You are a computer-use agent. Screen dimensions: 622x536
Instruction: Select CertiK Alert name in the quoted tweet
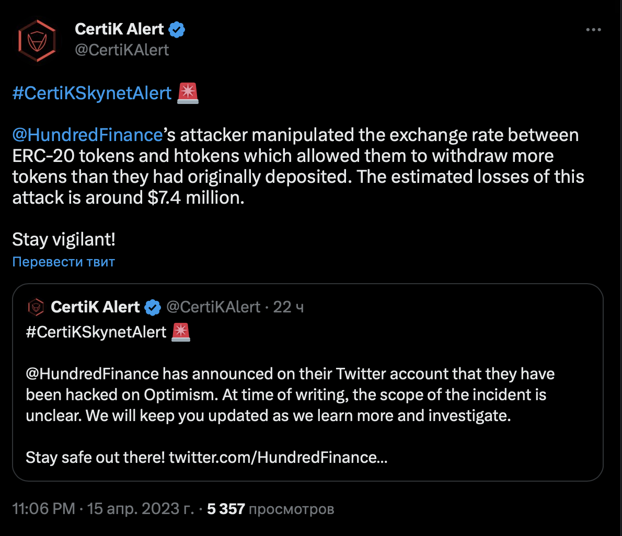(x=95, y=307)
